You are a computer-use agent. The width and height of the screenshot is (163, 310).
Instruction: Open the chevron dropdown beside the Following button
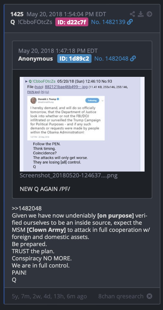(102, 101)
